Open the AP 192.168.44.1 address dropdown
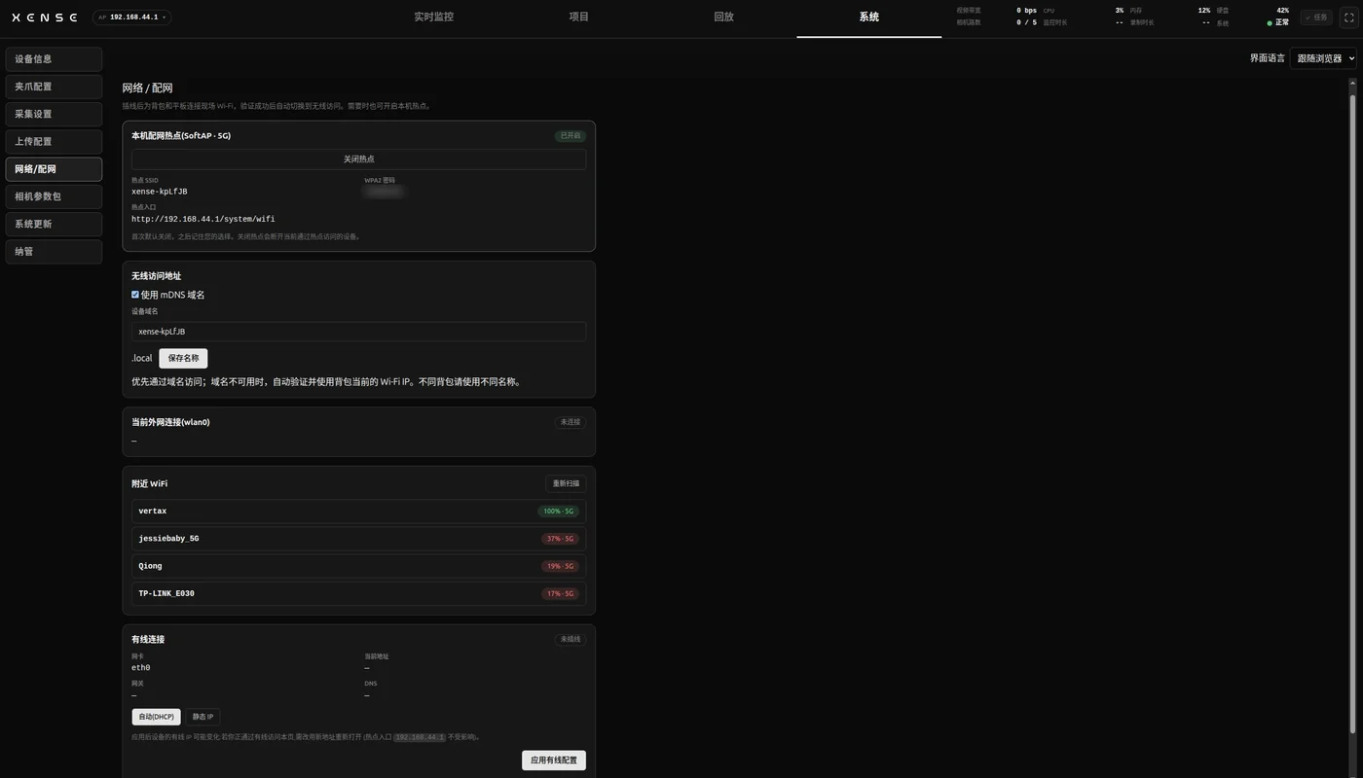 pyautogui.click(x=131, y=18)
